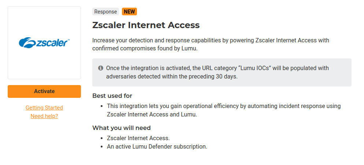Click the Response category tag
364x165 pixels.
point(105,12)
